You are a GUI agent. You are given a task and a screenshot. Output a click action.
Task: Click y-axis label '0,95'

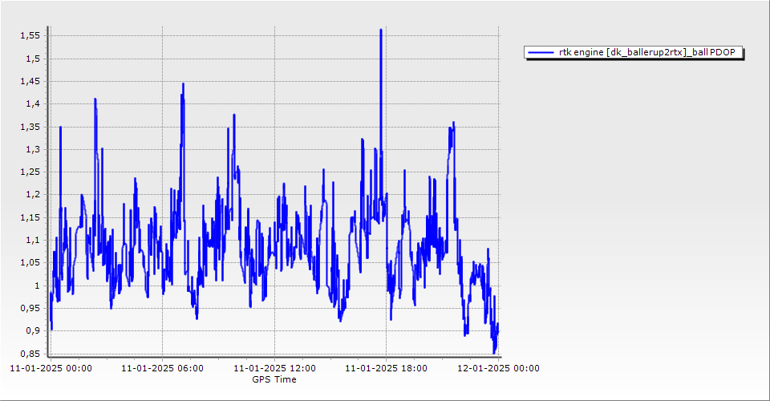[30, 308]
